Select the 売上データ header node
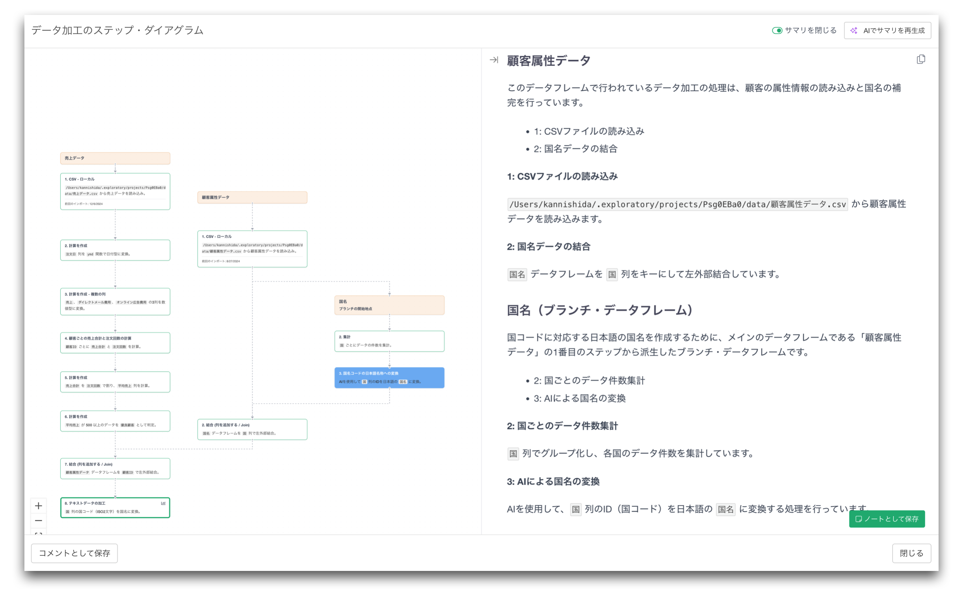This screenshot has width=963, height=591. 115,158
